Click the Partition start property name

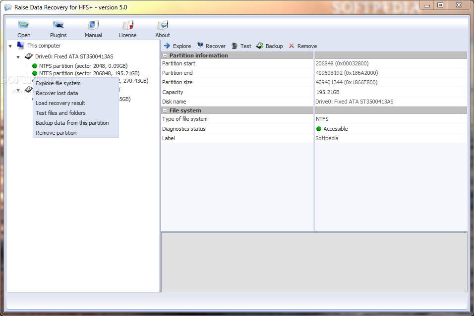coord(178,63)
